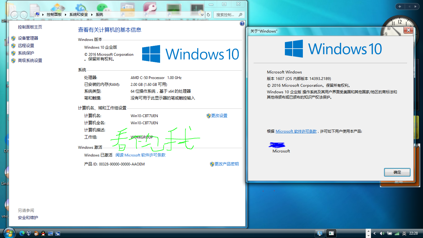Expand arrow after 控制面板 breadcrumb
This screenshot has height=238, width=423.
point(66,15)
